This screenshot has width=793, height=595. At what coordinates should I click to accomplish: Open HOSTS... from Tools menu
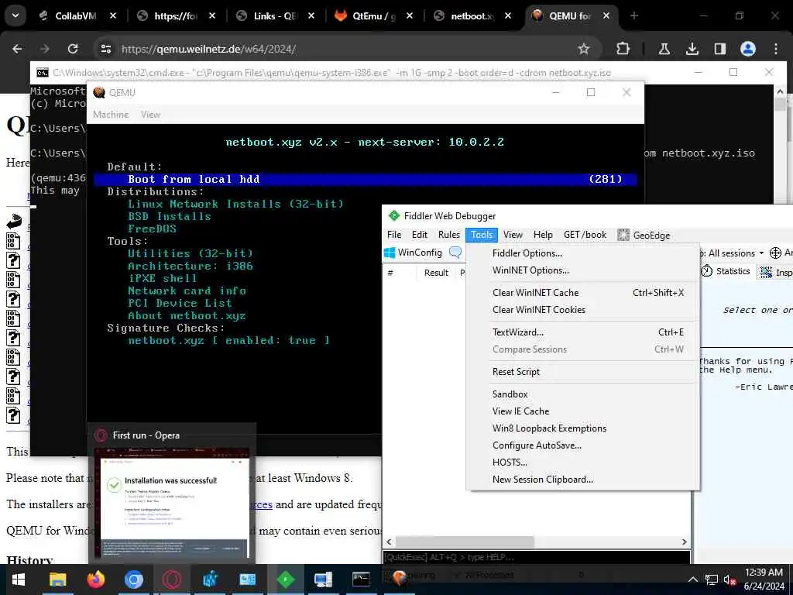pos(510,463)
